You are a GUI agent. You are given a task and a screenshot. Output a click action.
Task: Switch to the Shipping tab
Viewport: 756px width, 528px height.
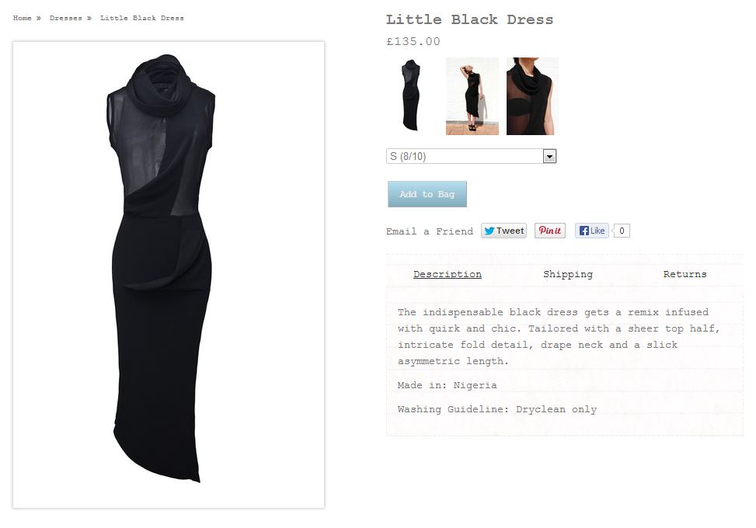(x=567, y=274)
